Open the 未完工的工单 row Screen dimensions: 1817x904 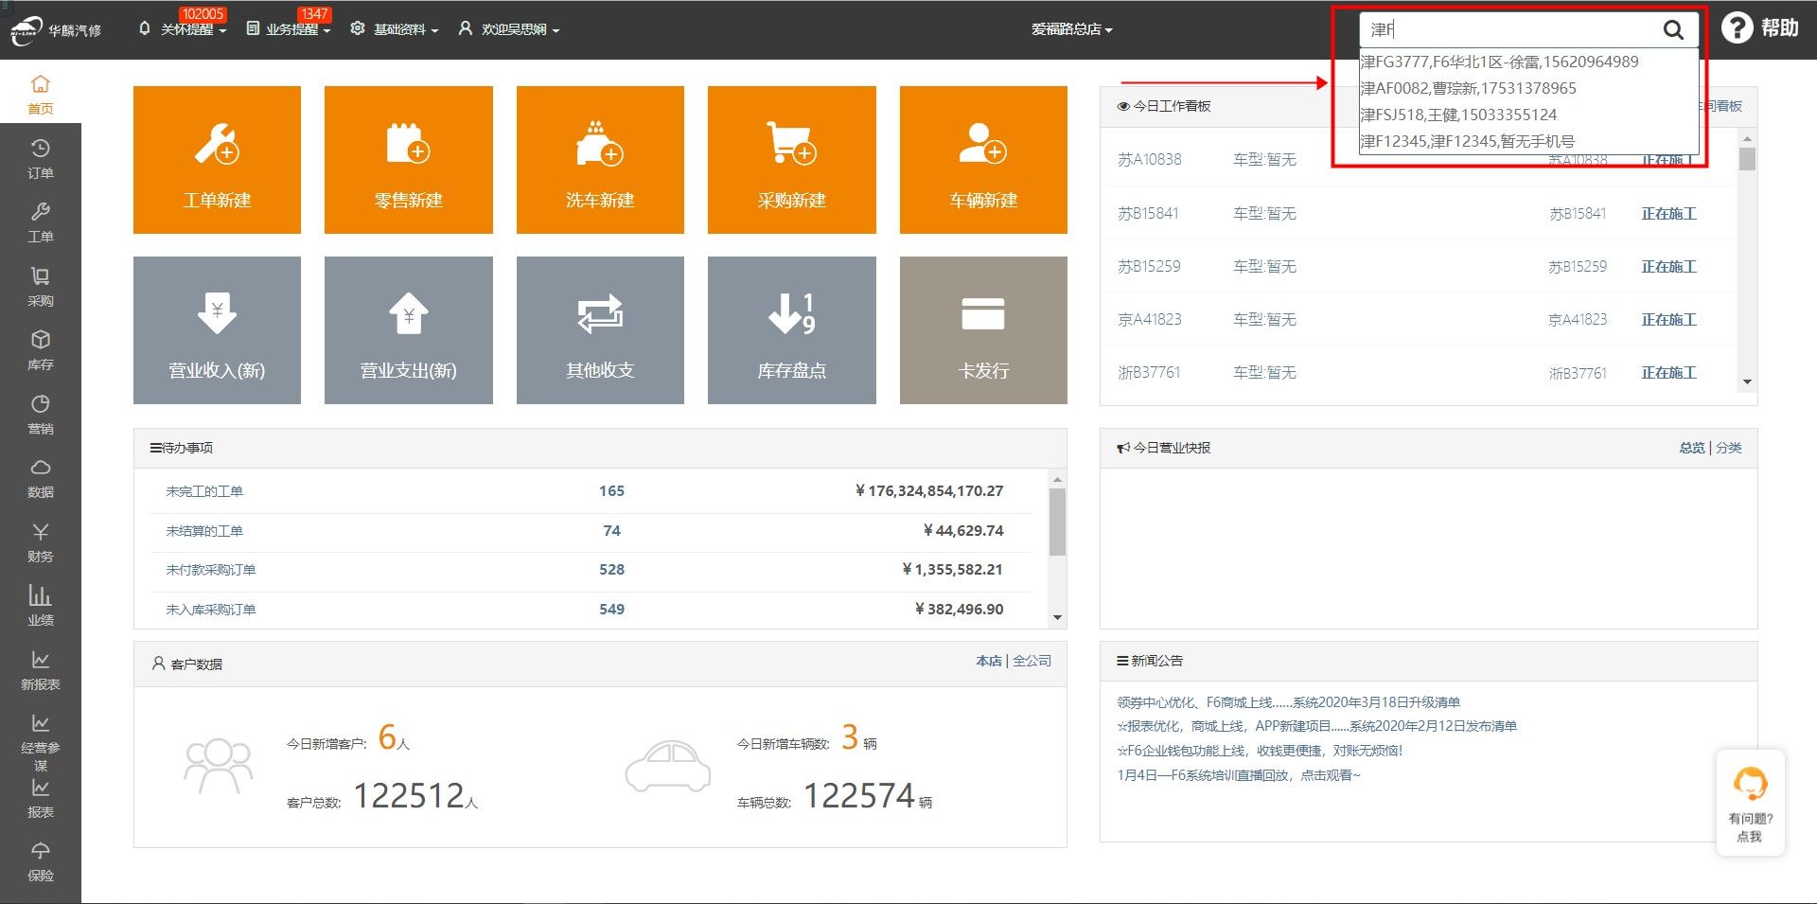(x=591, y=491)
